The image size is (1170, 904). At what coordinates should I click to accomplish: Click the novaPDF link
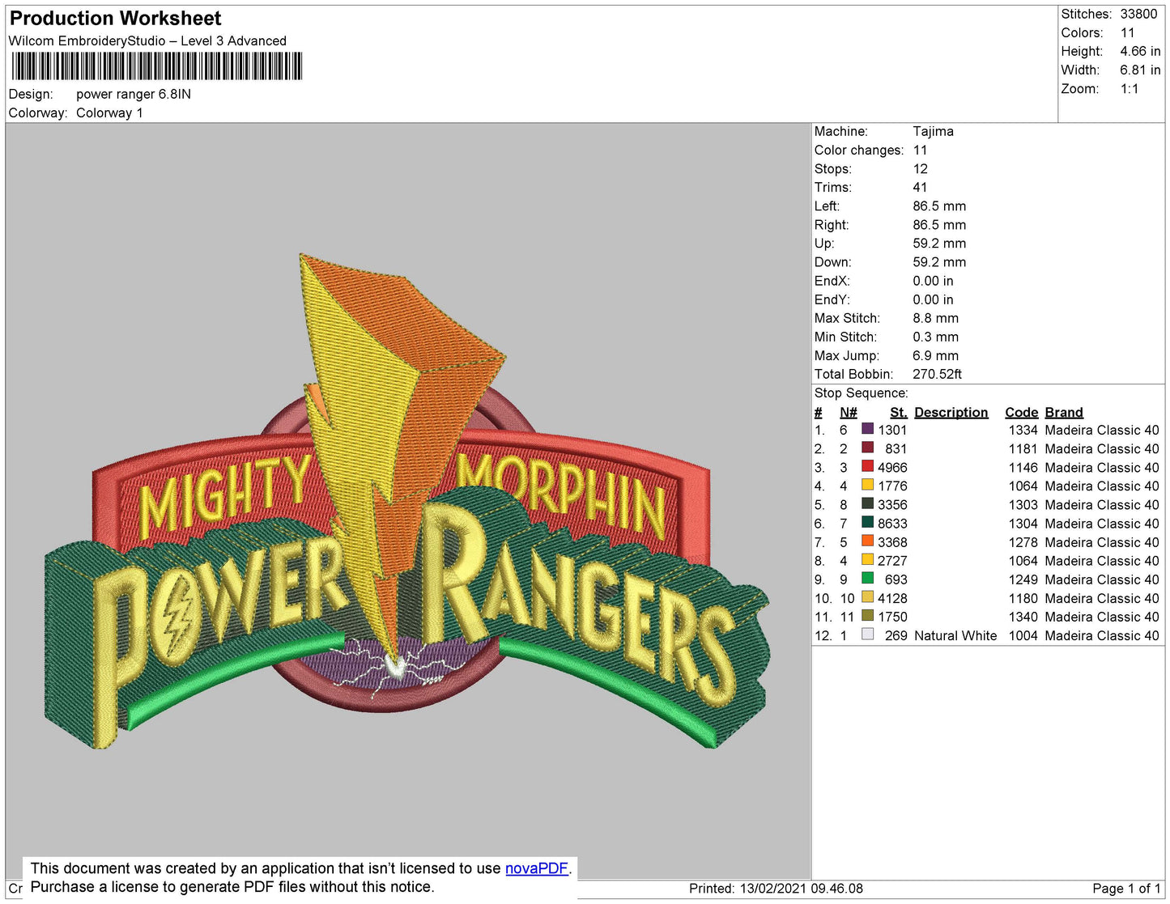(537, 868)
